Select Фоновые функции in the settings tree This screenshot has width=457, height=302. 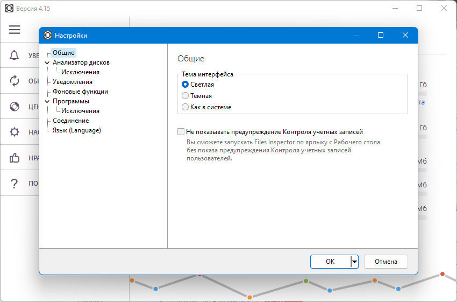click(80, 92)
